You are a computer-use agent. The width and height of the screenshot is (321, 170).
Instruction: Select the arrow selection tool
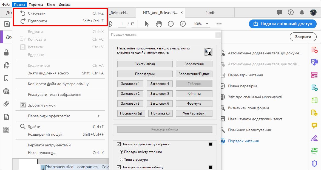[147, 24]
